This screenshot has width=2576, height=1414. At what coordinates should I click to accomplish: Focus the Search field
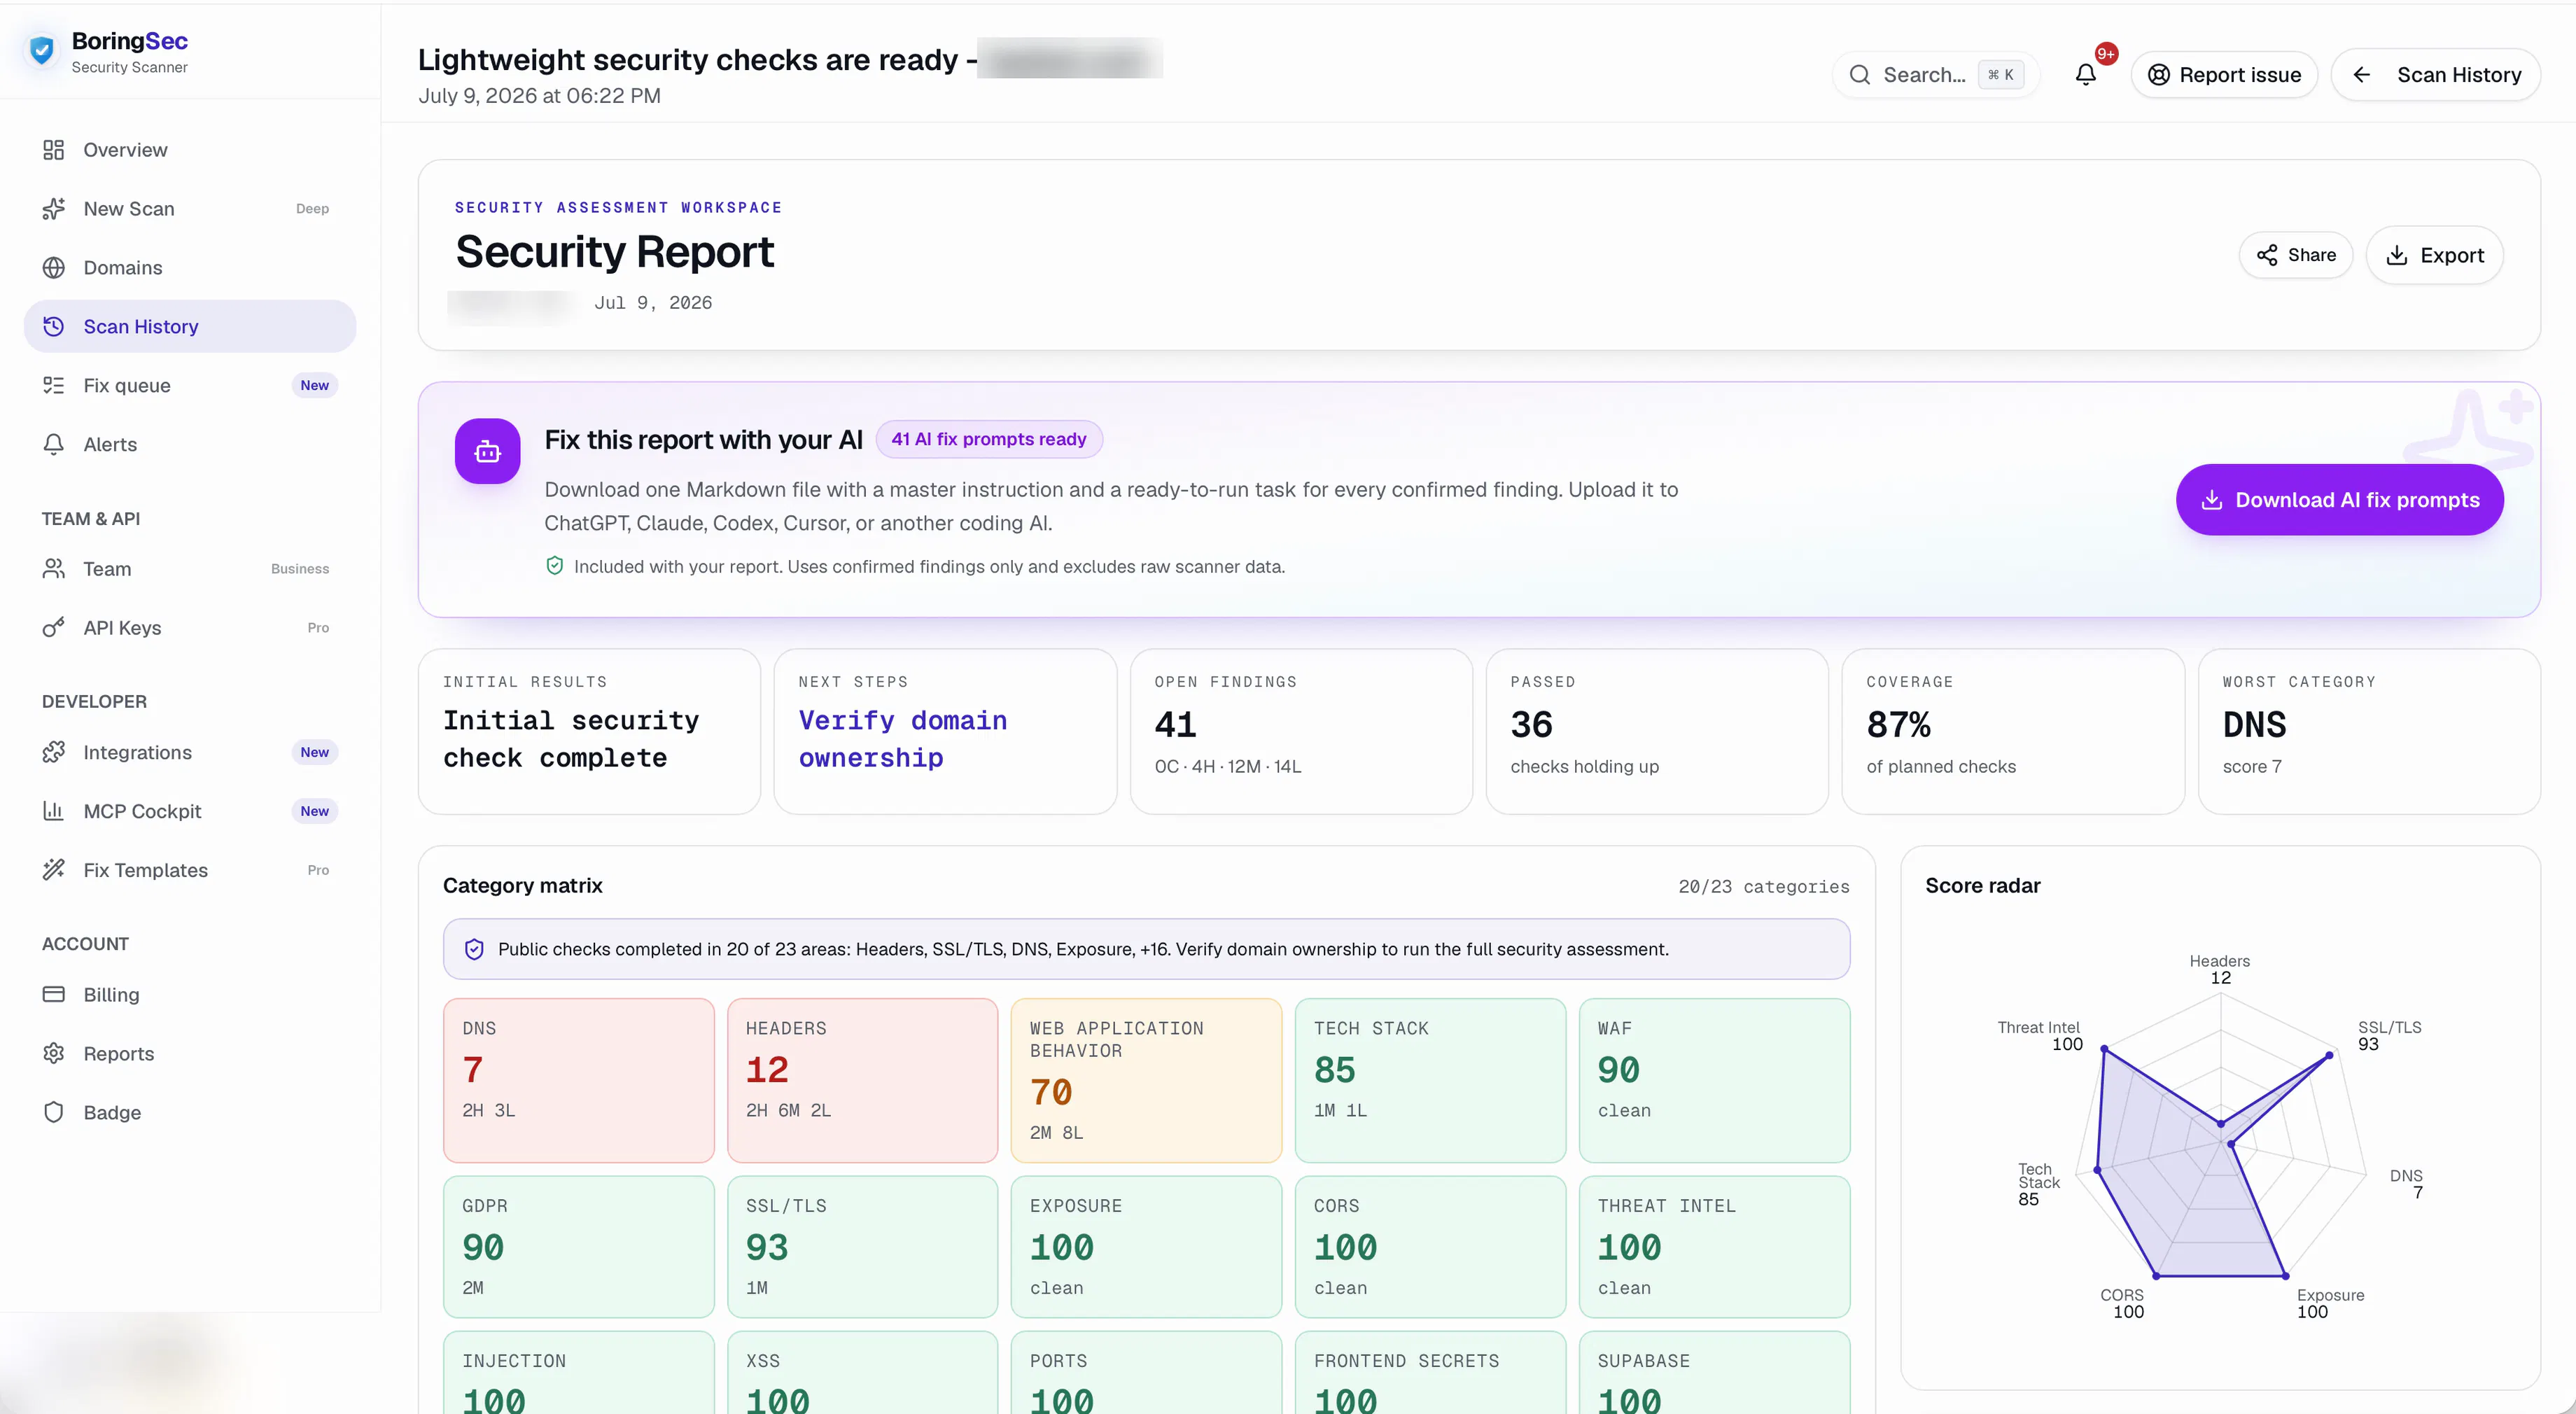[x=1936, y=75]
